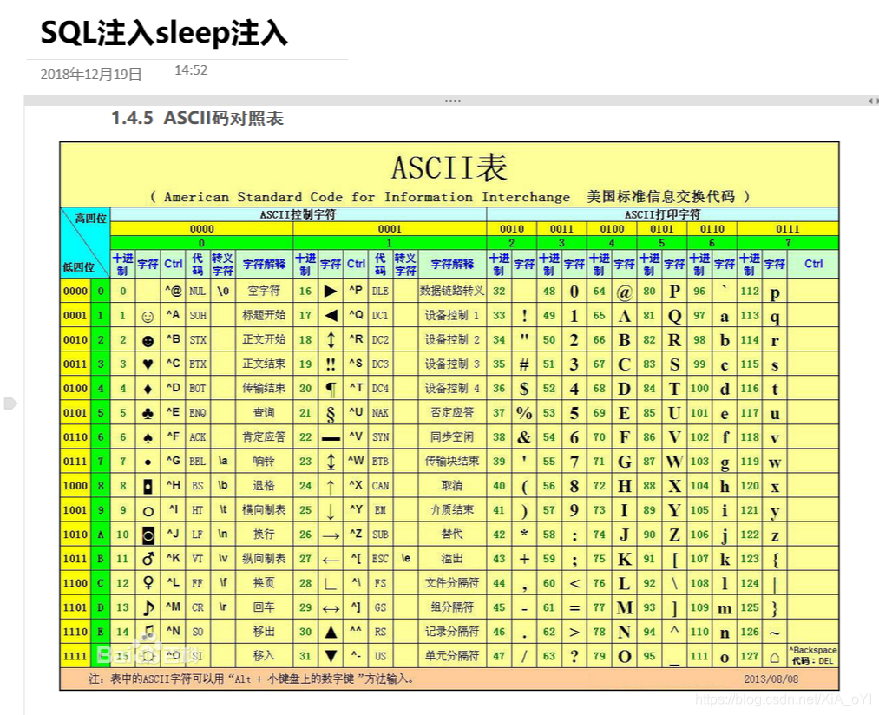Click the ^Backspace 代码：DEL cell

(813, 655)
